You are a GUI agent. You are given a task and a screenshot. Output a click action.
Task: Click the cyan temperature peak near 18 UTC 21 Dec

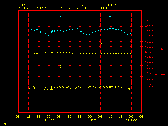tap(78, 28)
